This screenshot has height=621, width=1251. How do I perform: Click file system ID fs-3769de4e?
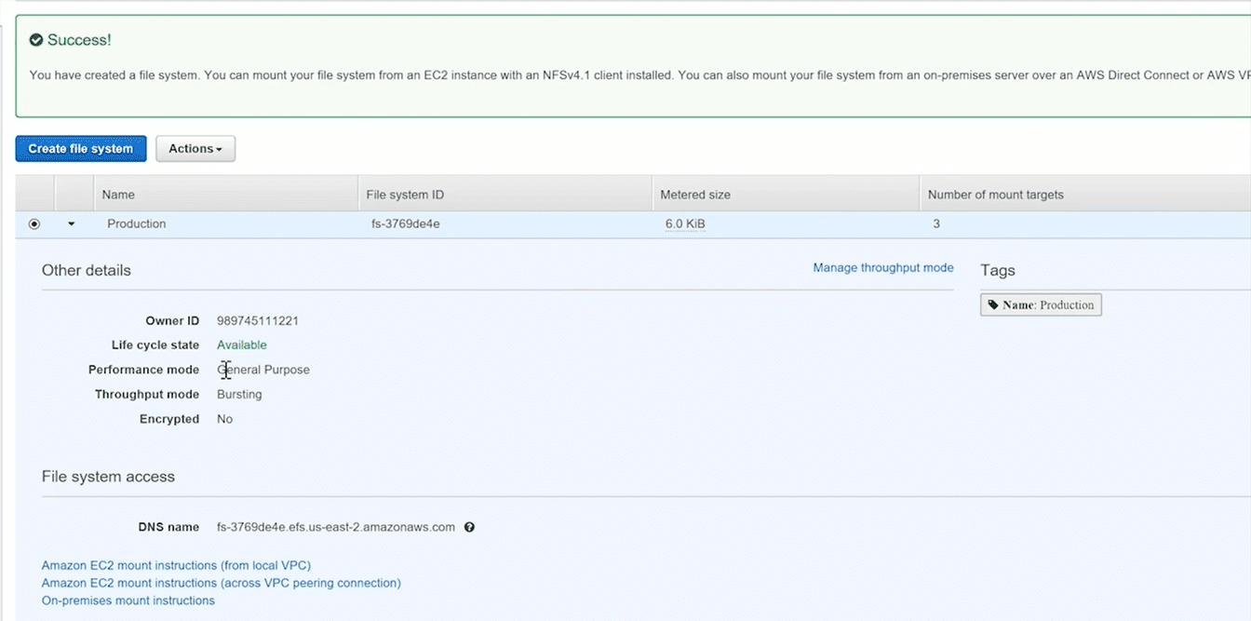pos(405,224)
